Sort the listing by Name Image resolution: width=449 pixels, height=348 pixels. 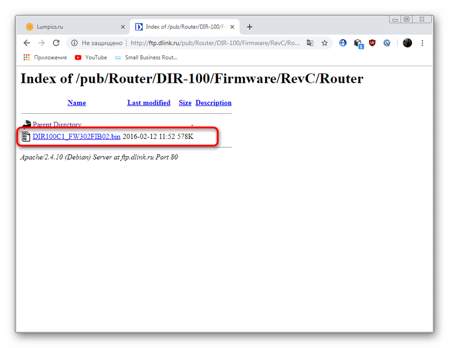coord(77,103)
